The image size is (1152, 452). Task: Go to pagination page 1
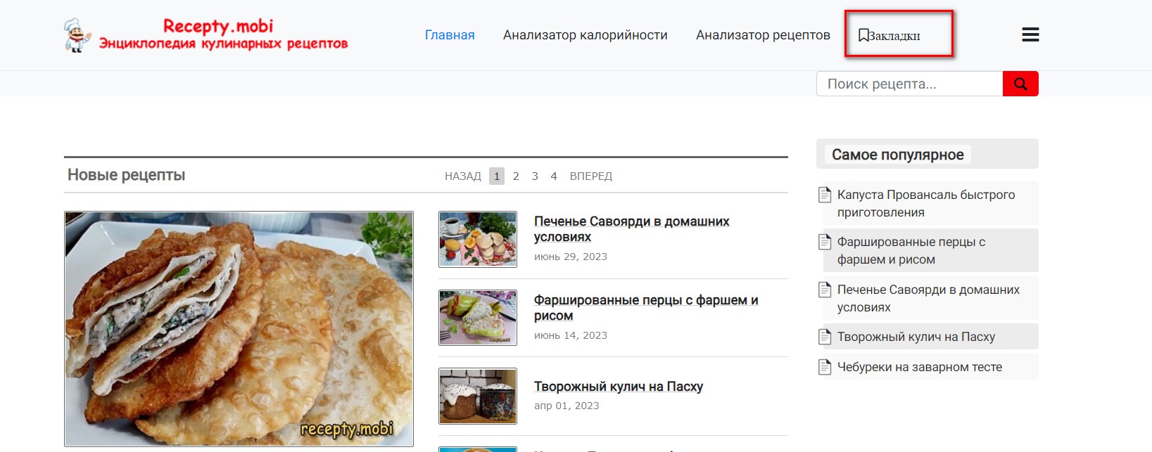pyautogui.click(x=497, y=176)
